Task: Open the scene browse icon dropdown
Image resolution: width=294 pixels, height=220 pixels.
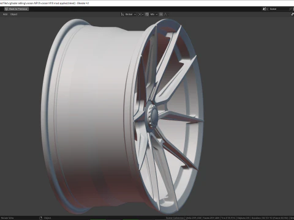Action: click(x=265, y=9)
